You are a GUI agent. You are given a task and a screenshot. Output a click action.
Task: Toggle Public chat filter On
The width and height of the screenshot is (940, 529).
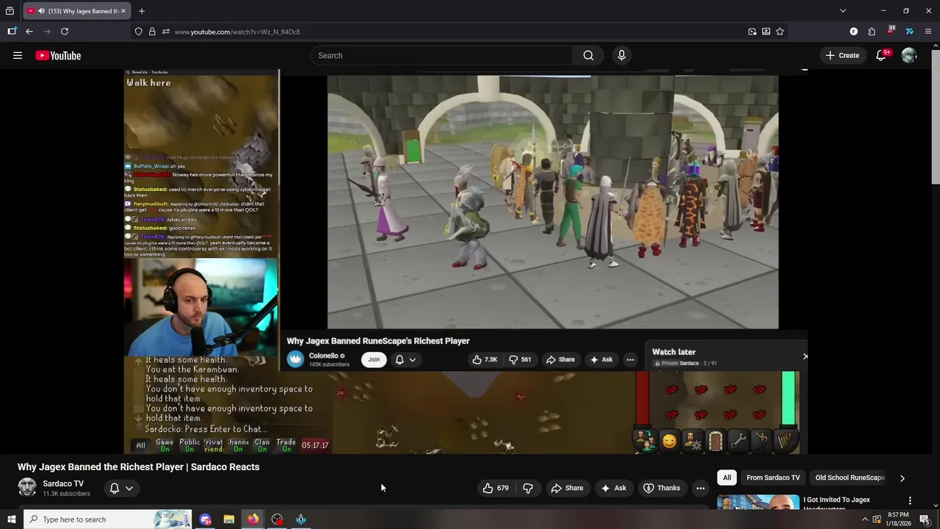click(x=189, y=445)
